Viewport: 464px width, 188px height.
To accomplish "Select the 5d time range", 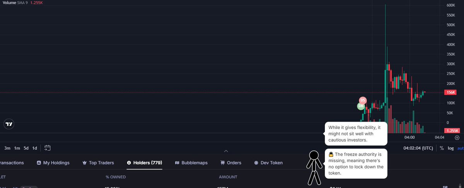I will (26, 148).
